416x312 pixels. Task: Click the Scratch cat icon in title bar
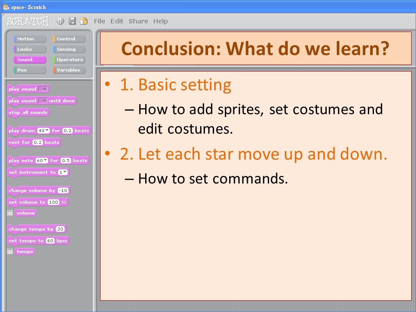pos(6,7)
